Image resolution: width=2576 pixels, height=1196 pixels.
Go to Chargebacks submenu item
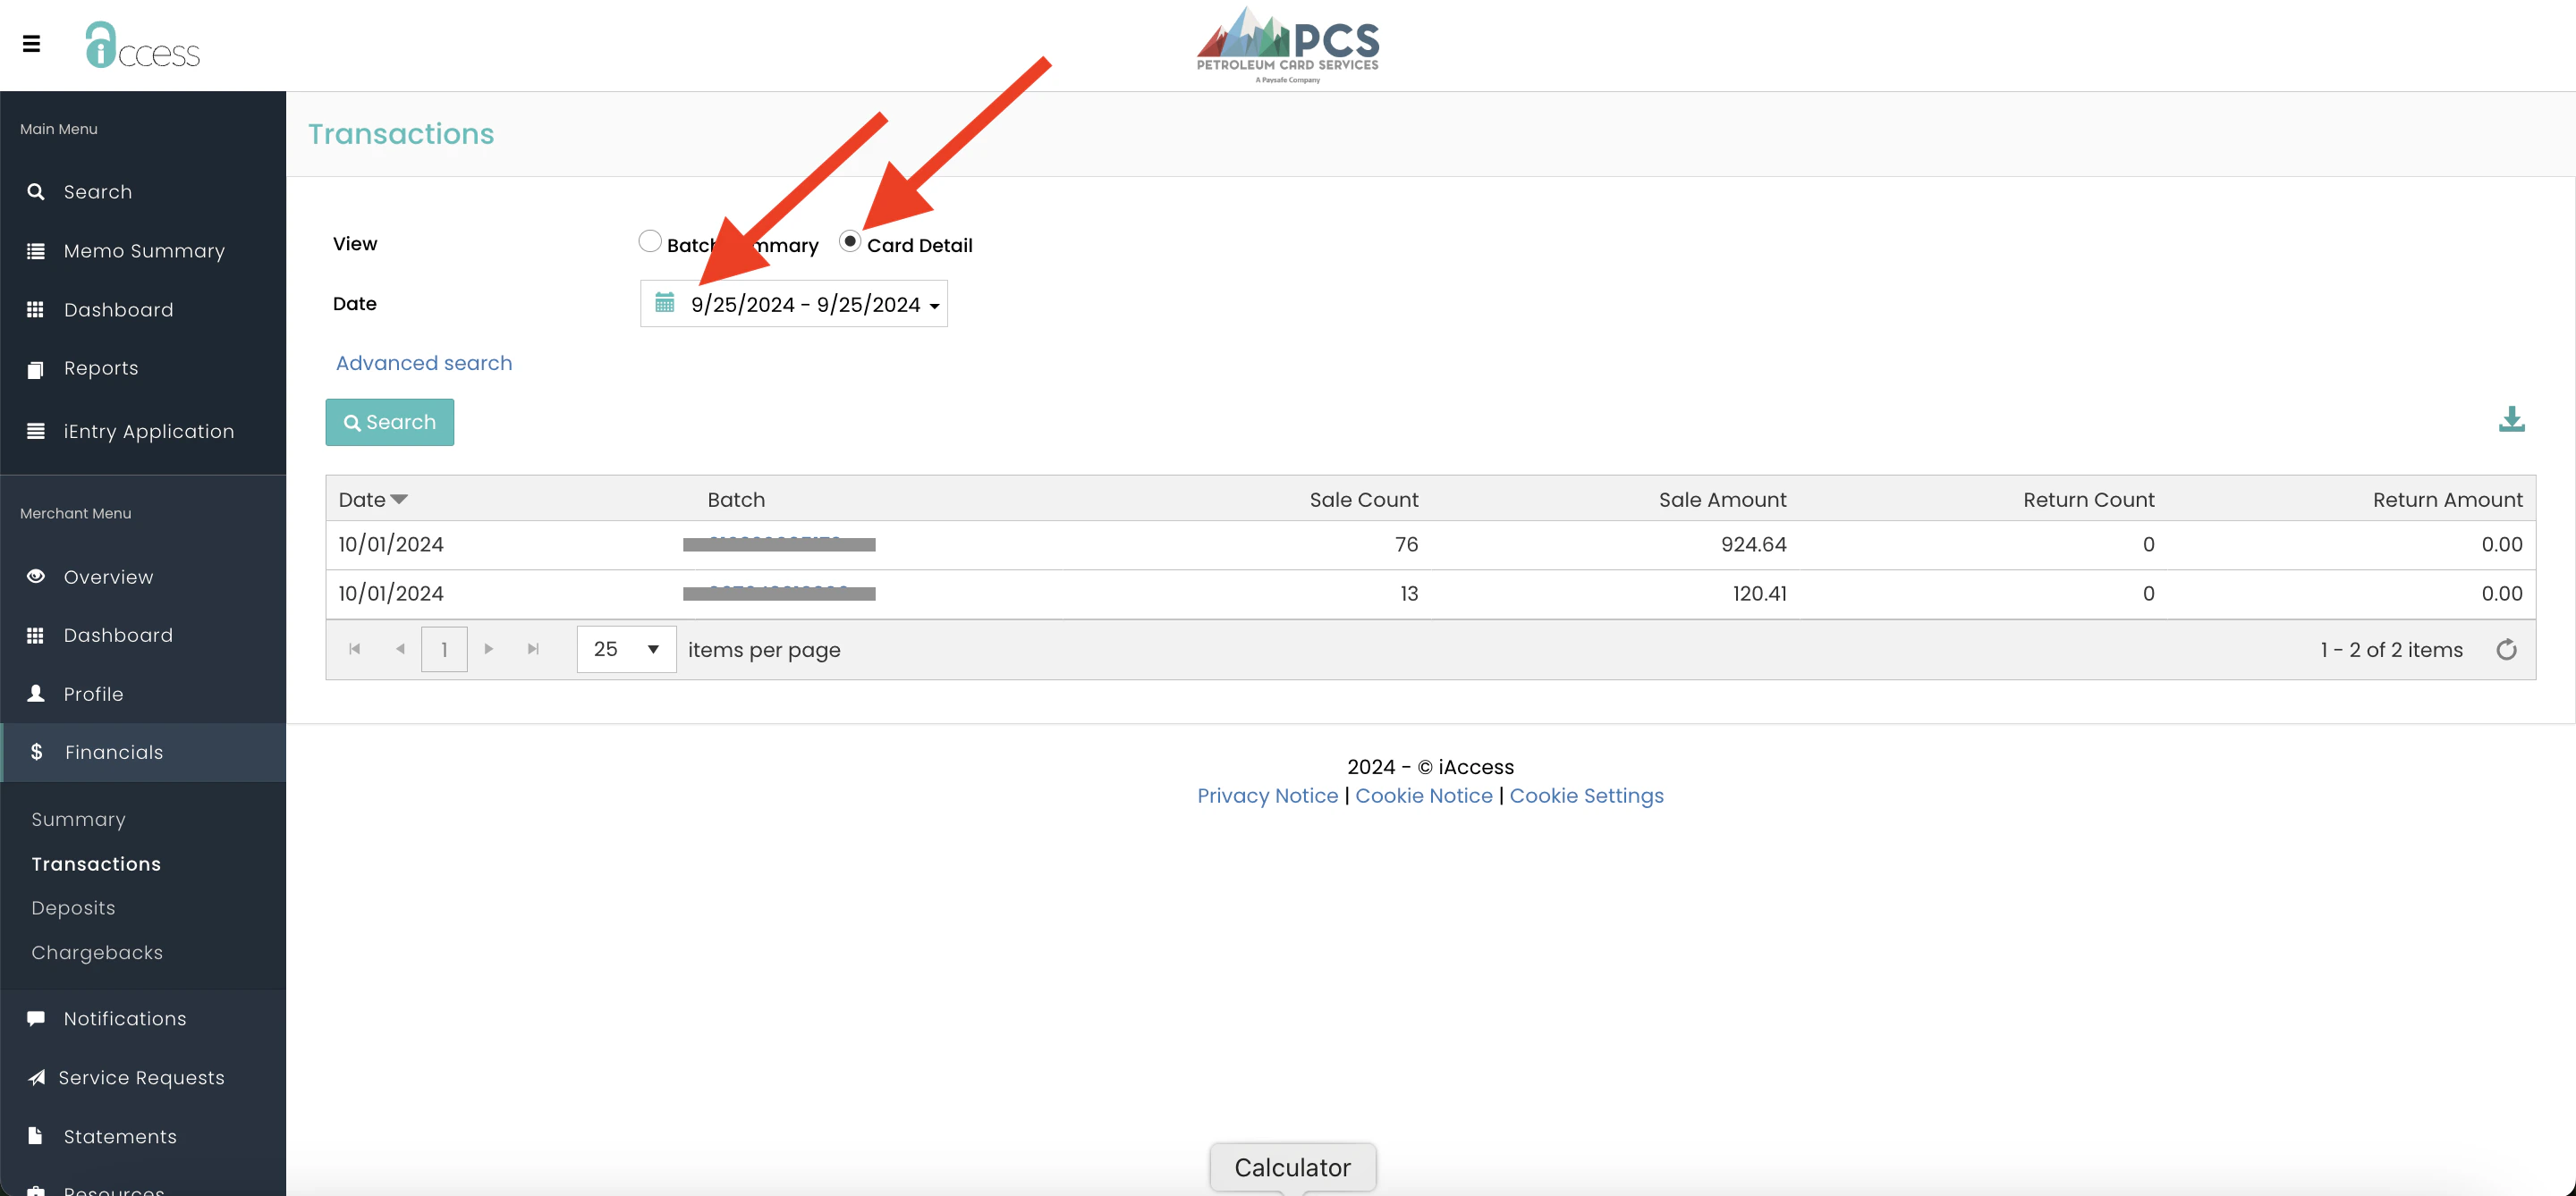pyautogui.click(x=97, y=952)
